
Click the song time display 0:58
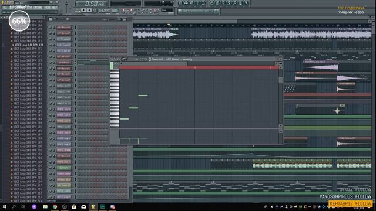tap(91, 4)
